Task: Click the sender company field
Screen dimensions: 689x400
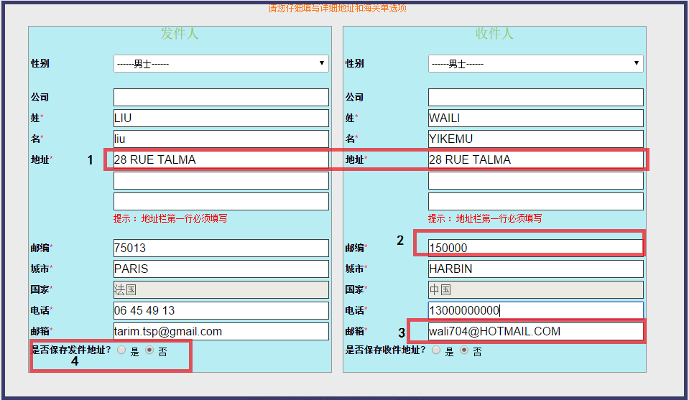Action: click(221, 97)
